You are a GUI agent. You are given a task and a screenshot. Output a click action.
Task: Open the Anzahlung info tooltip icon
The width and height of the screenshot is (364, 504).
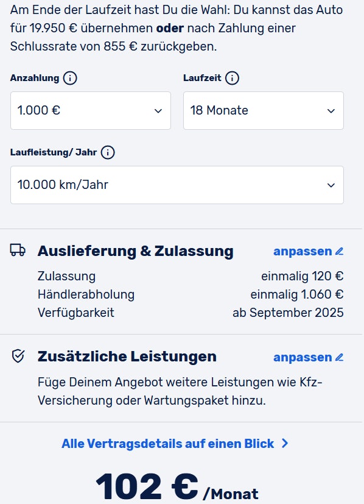click(x=71, y=78)
